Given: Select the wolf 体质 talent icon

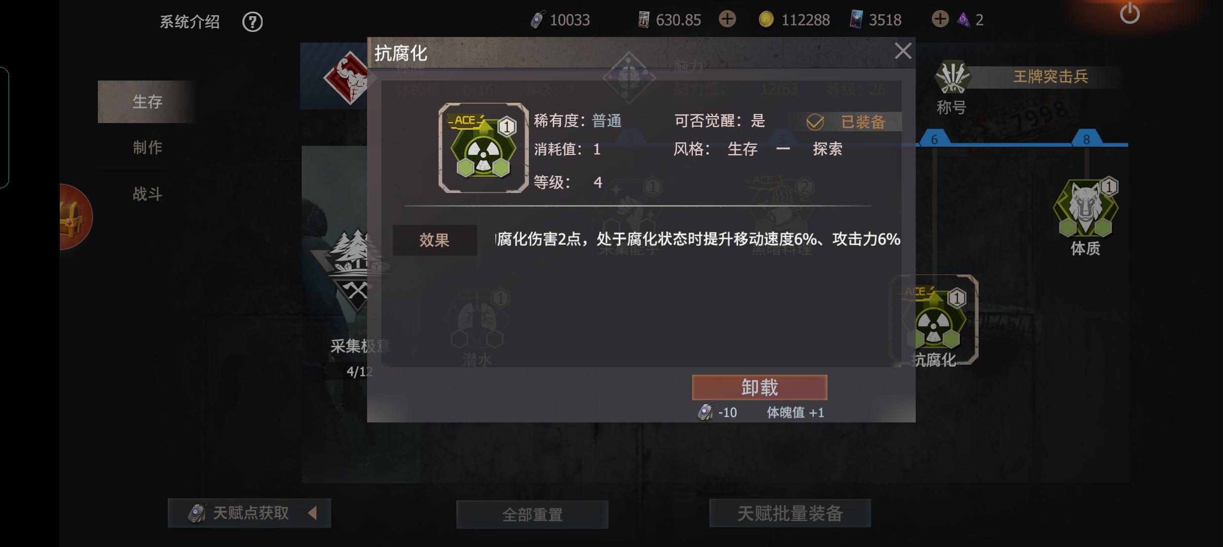Looking at the screenshot, I should pyautogui.click(x=1086, y=209).
